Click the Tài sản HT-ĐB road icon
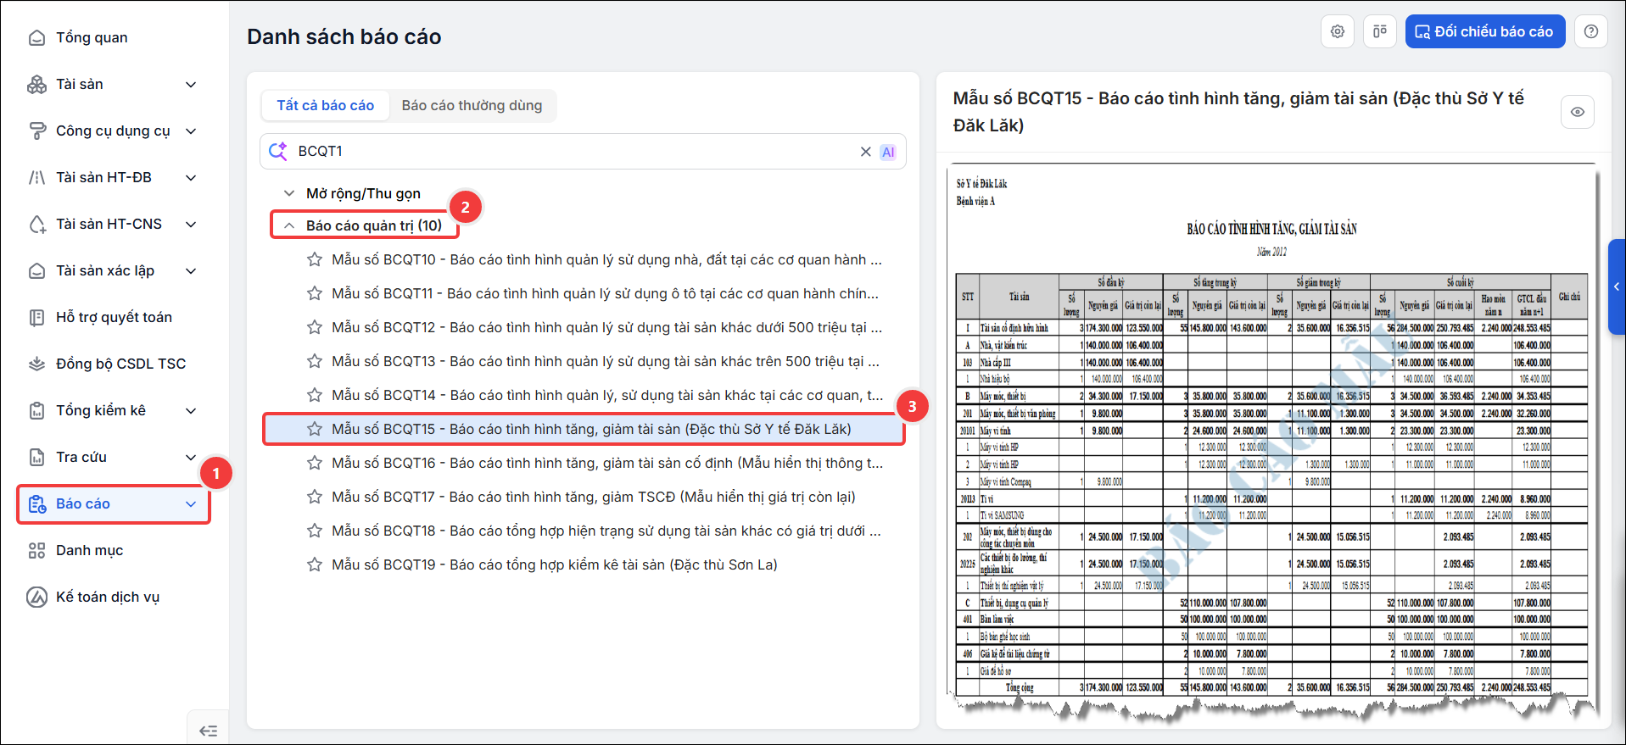Screen dimensions: 1626x745 (36, 177)
